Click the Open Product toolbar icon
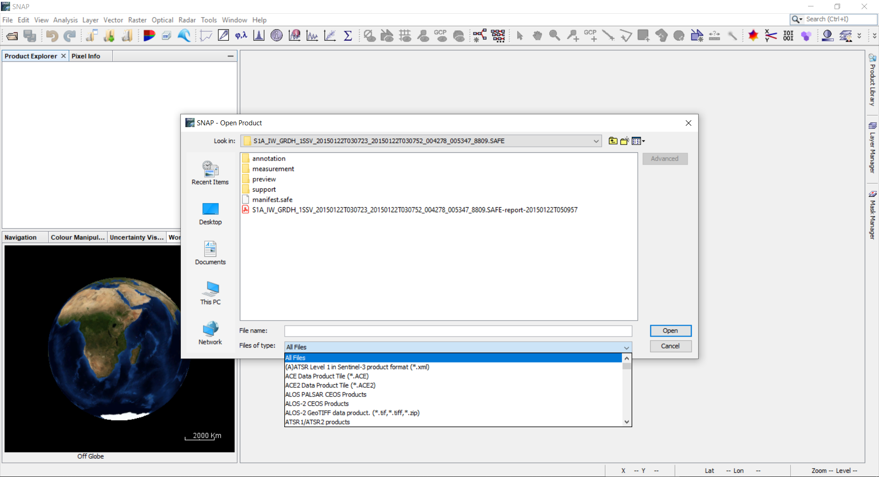Image resolution: width=879 pixels, height=477 pixels. 12,36
